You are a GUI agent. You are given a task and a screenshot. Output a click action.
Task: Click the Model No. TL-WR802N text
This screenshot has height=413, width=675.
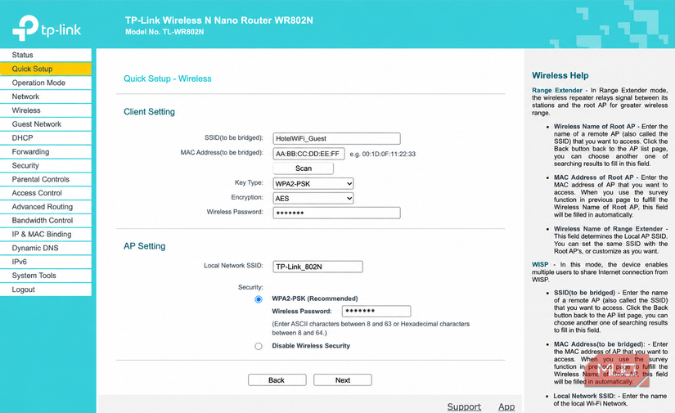click(x=164, y=32)
